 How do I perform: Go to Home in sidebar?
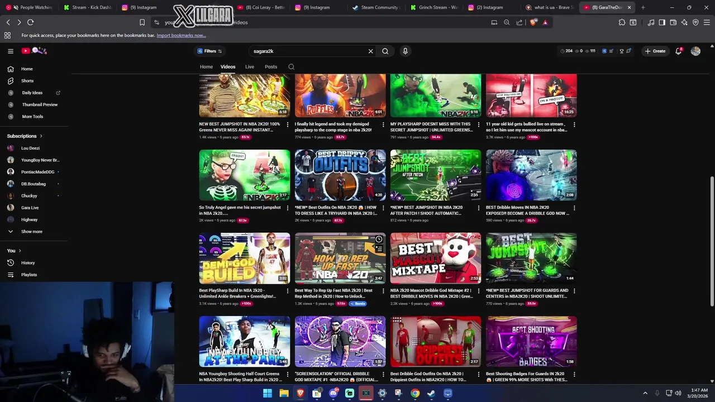(x=27, y=69)
